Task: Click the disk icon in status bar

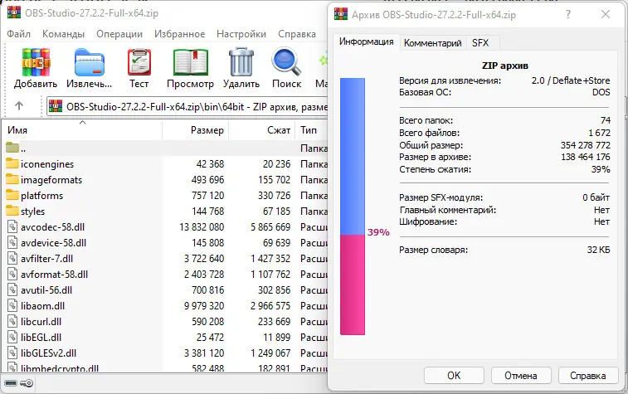Action: pyautogui.click(x=12, y=383)
